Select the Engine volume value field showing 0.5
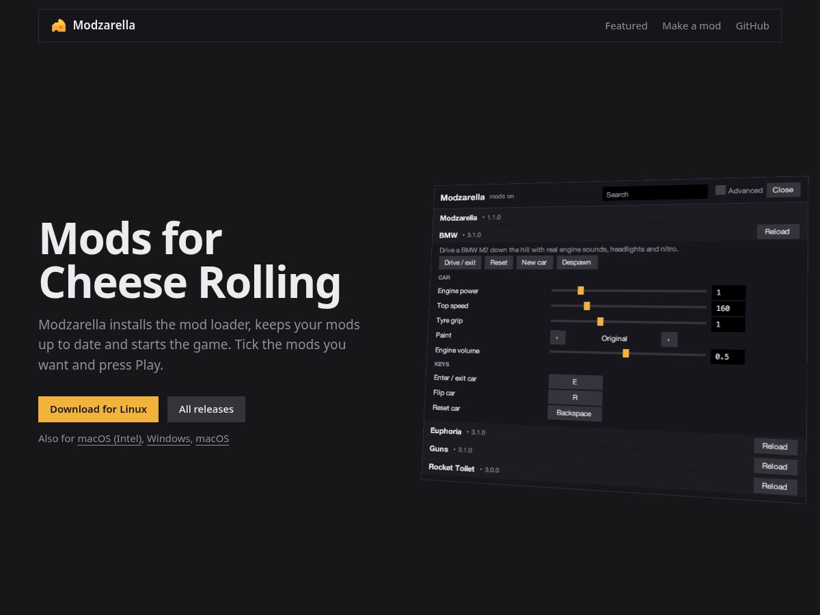 pos(728,357)
